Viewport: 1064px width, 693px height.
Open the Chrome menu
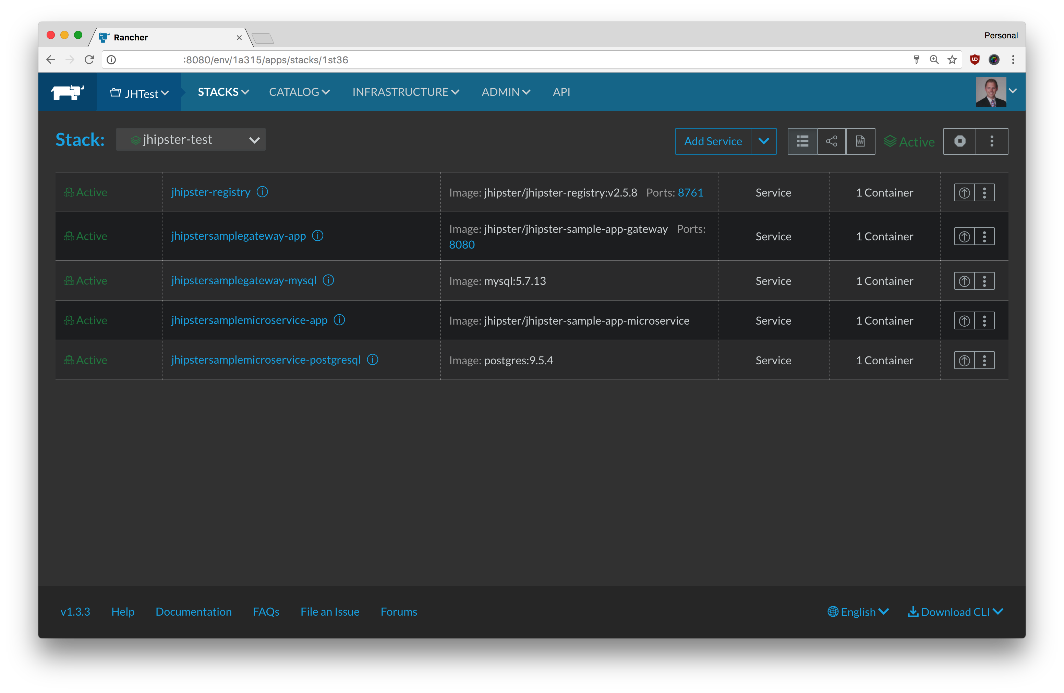(x=1013, y=60)
